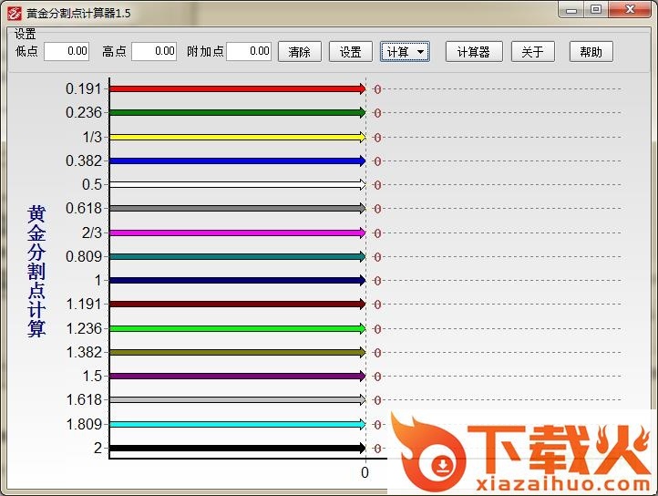Image resolution: width=658 pixels, height=496 pixels.
Task: Click the white 0.5 ratio bar
Action: [238, 184]
